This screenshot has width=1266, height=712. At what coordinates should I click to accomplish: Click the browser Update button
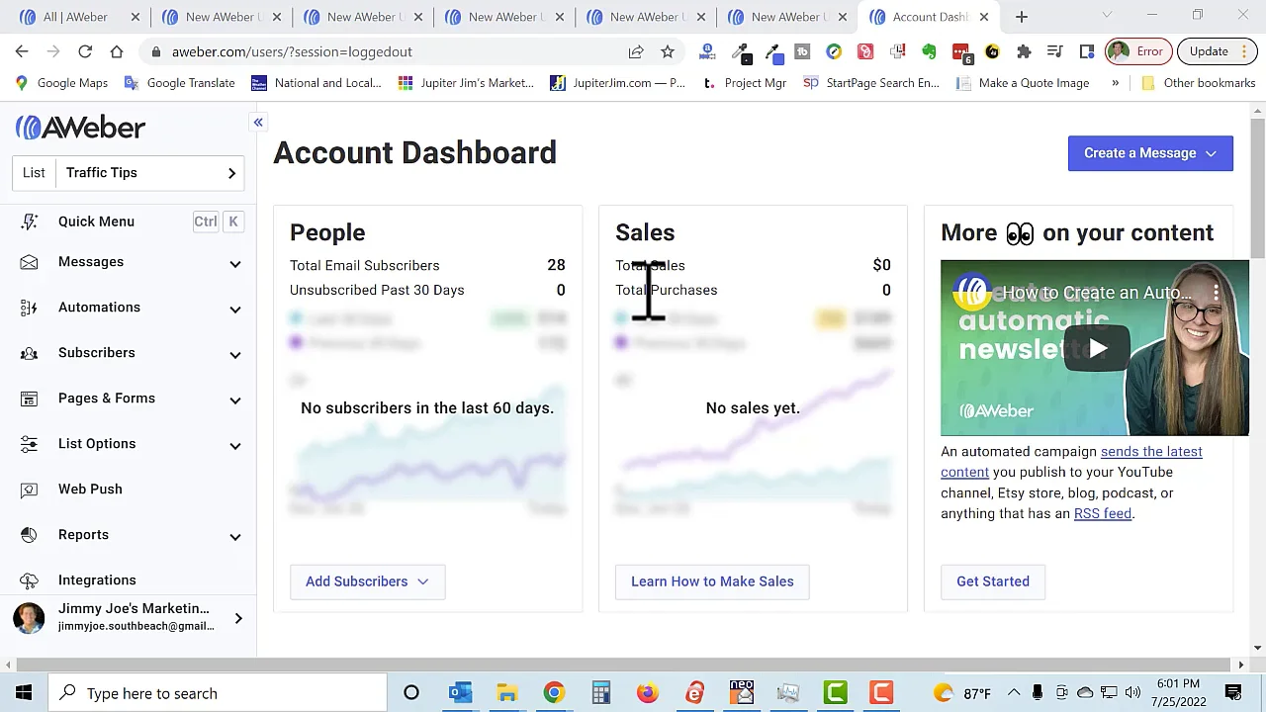[1218, 51]
